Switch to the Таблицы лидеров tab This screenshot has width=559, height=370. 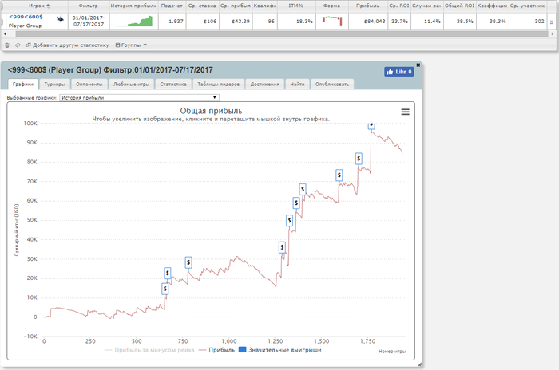[x=219, y=85]
